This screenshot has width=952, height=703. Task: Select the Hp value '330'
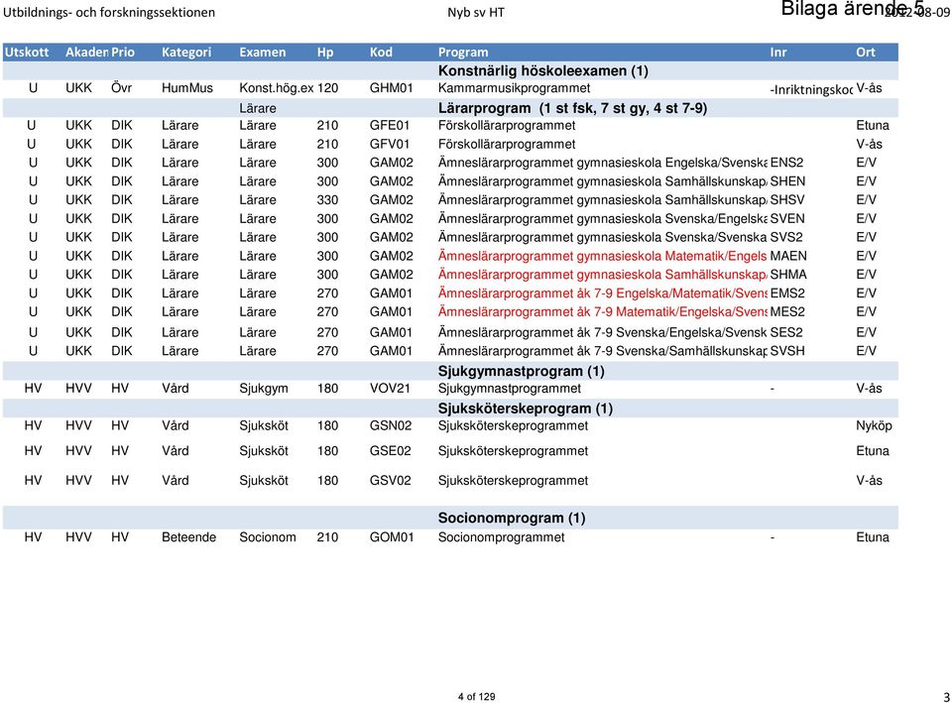pos(328,199)
